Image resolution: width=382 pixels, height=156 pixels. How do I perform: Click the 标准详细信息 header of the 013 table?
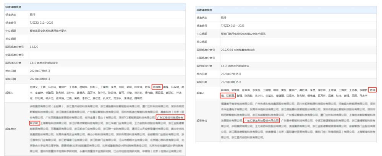[x=204, y=10]
